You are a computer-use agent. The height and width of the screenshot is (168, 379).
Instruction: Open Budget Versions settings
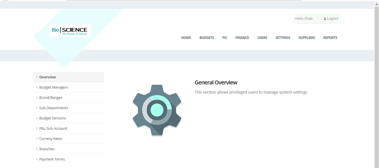click(x=69, y=118)
